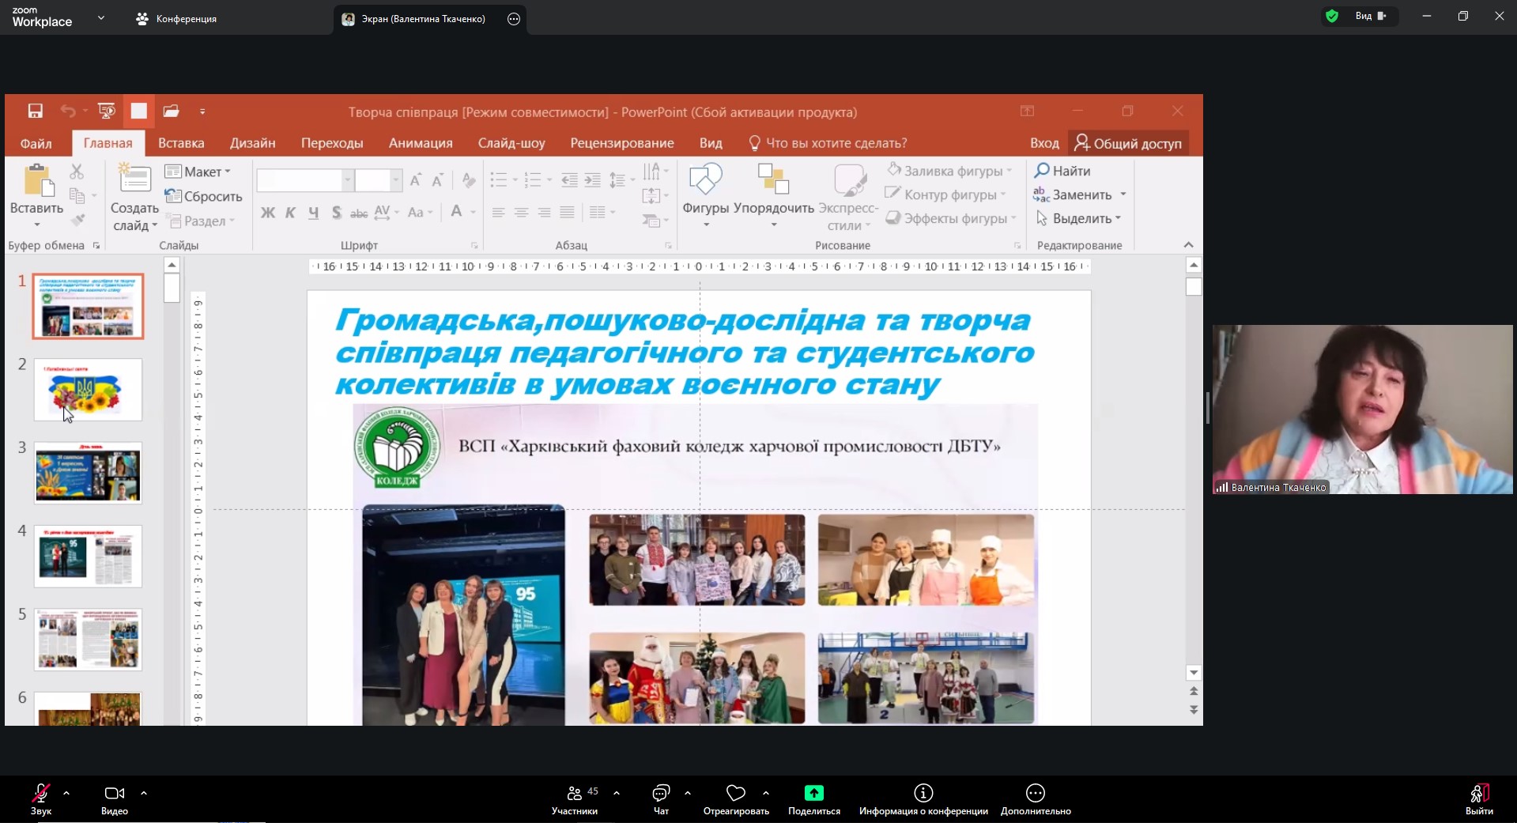This screenshot has height=823, width=1517.
Task: Click the Выйти leave meeting button
Action: [1479, 795]
